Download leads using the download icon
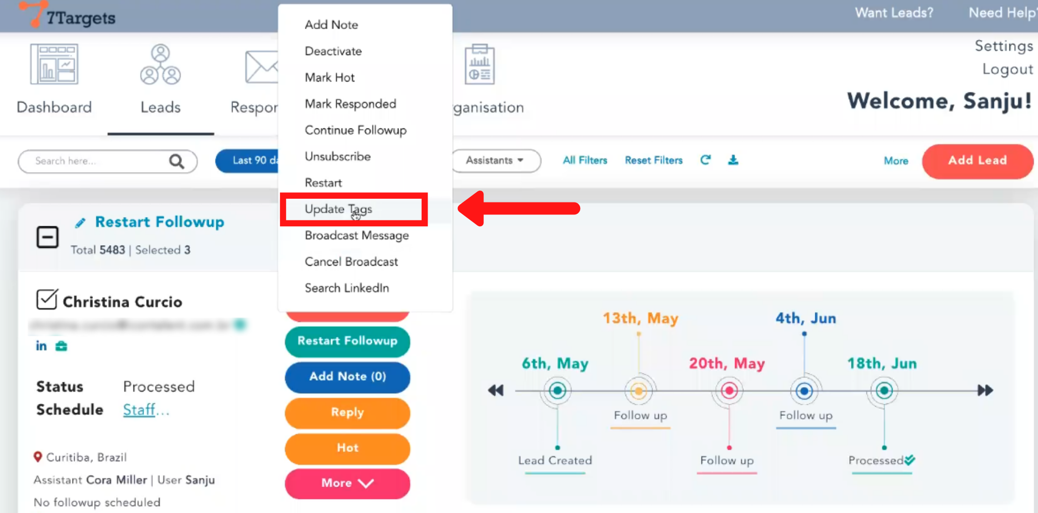 [x=733, y=160]
